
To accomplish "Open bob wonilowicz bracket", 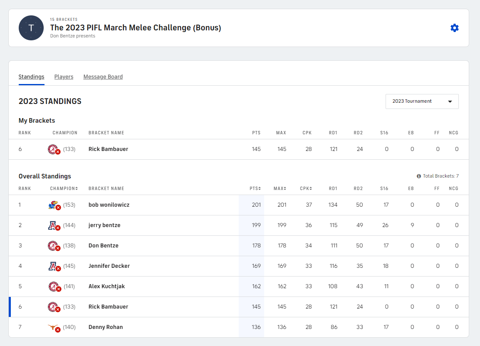I will pos(109,205).
